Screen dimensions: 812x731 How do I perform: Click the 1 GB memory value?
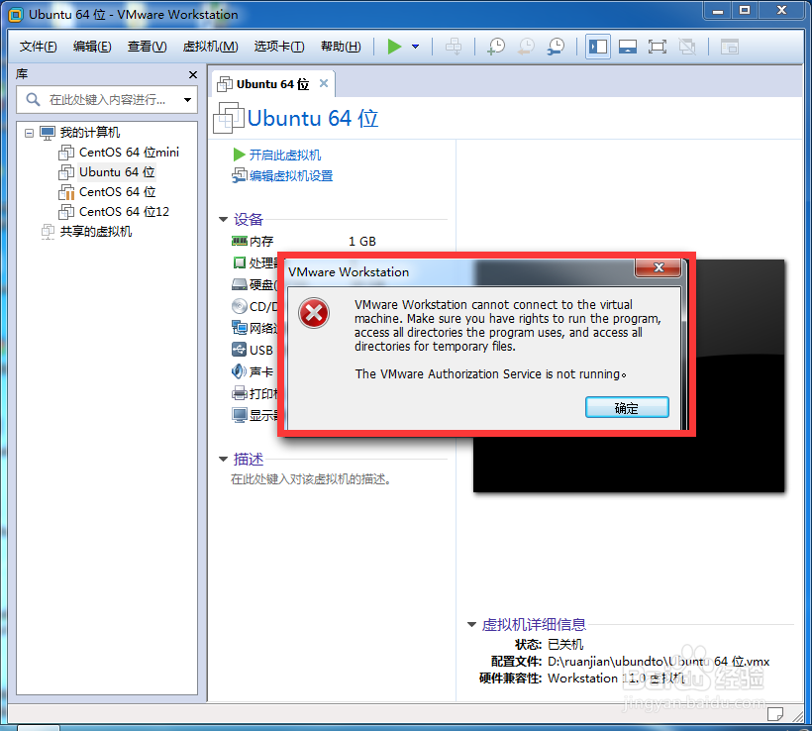pos(362,242)
